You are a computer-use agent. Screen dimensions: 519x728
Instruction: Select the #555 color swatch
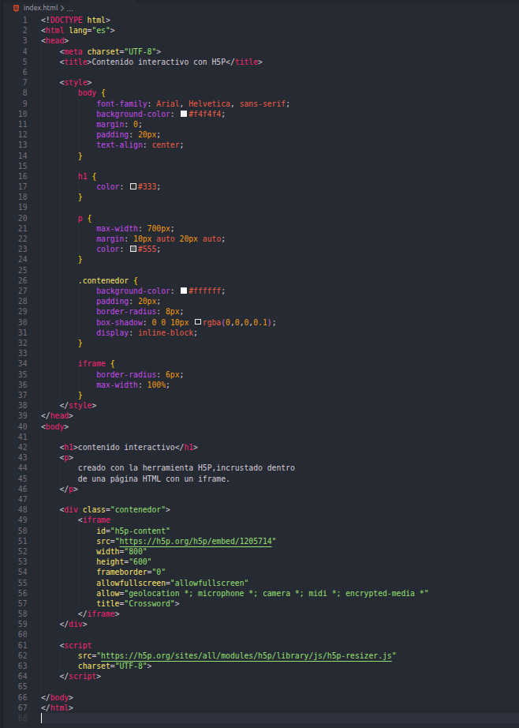coord(133,250)
